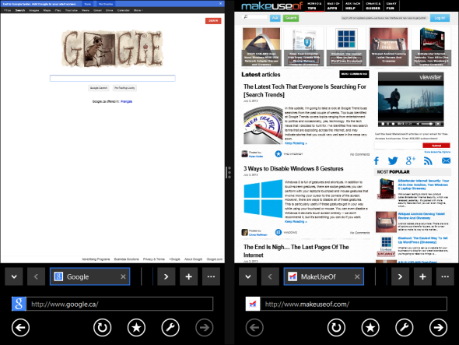Close the MakeUseOf tab
The height and width of the screenshot is (345, 459).
(x=357, y=276)
